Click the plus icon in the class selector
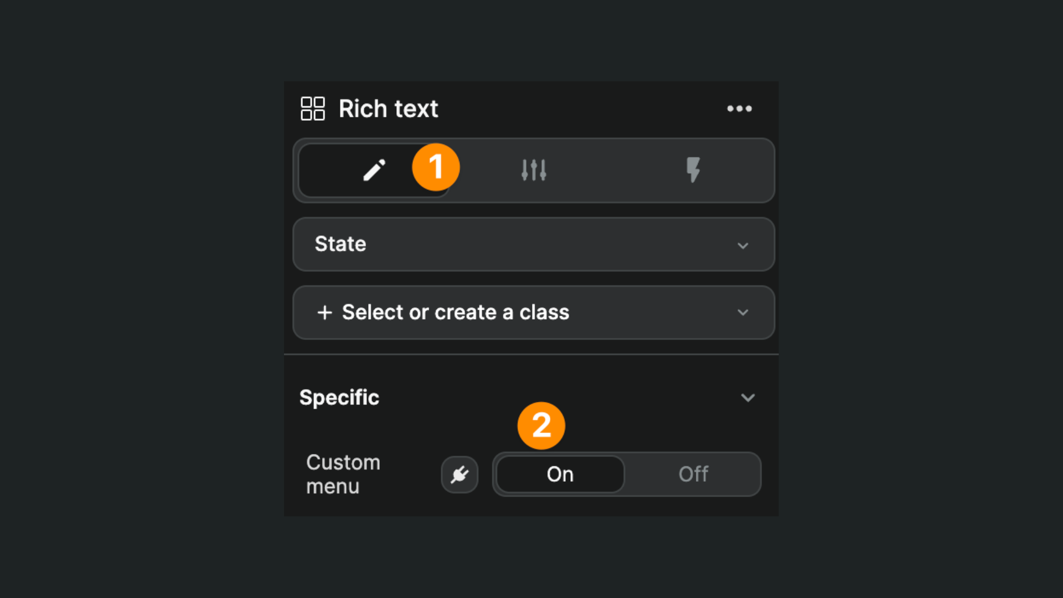 [324, 312]
